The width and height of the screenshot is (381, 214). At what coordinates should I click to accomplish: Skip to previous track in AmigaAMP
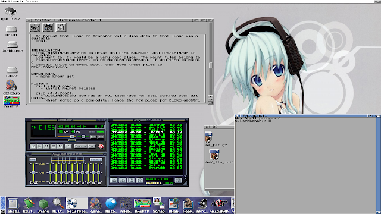pos(33,146)
